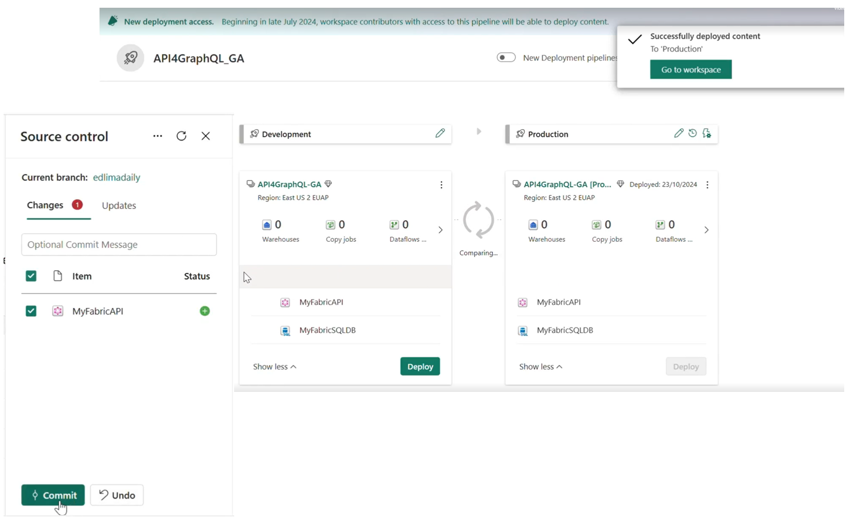
Task: Disable the New Deployment pipelines toggle
Action: click(506, 57)
